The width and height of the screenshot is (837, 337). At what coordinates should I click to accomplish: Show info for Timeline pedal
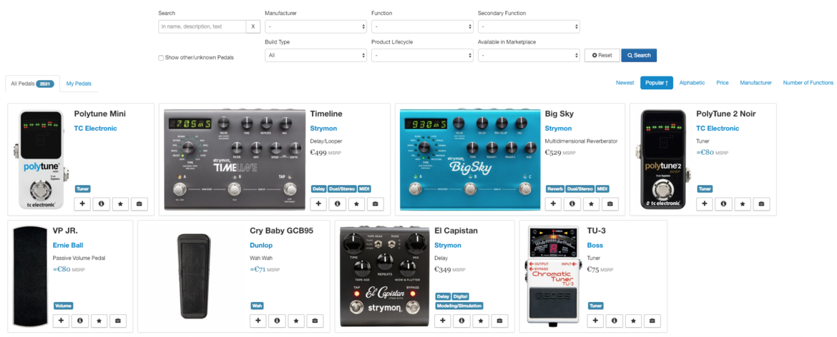click(338, 203)
